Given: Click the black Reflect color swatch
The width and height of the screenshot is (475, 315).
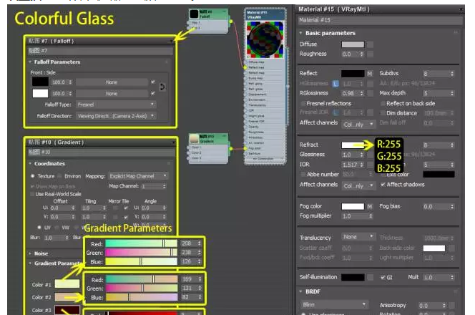Looking at the screenshot, I should (x=352, y=74).
